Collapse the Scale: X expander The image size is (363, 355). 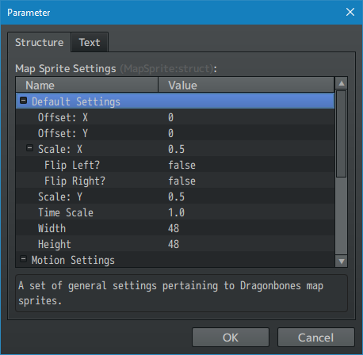[29, 148]
